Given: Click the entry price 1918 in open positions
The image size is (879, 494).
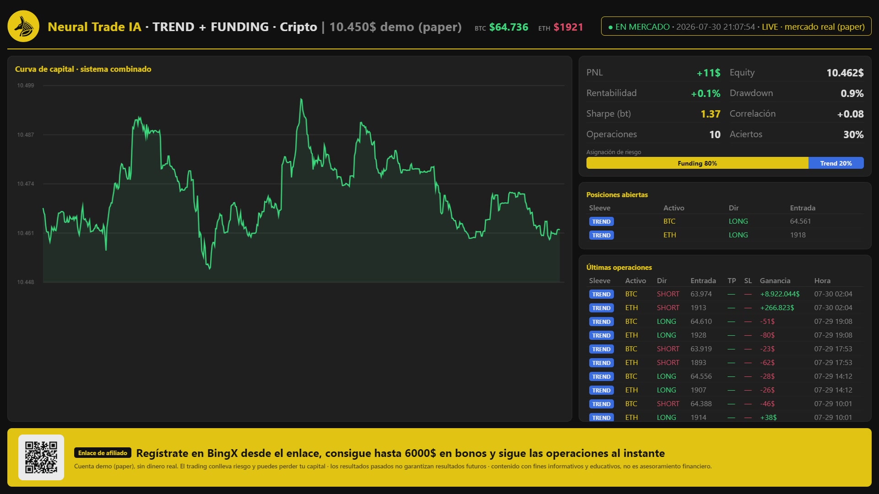Looking at the screenshot, I should (798, 235).
